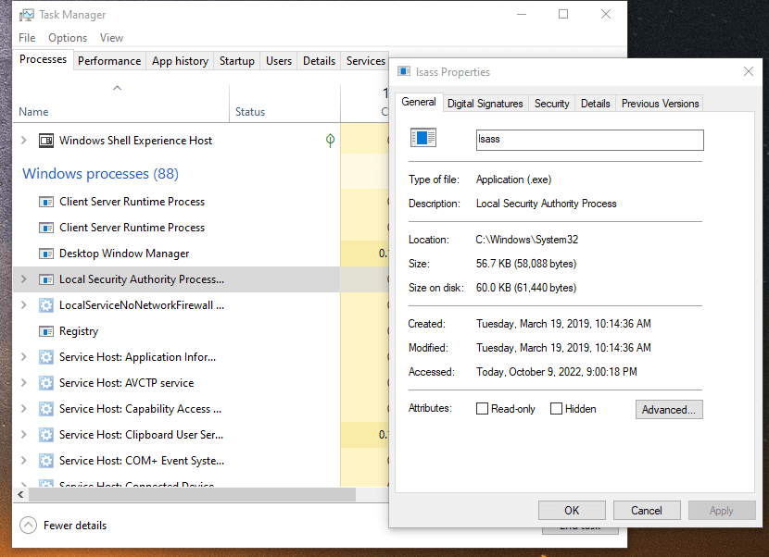Screen dimensions: 769x557
Task: Select the Registry process row text
Action: 79,331
